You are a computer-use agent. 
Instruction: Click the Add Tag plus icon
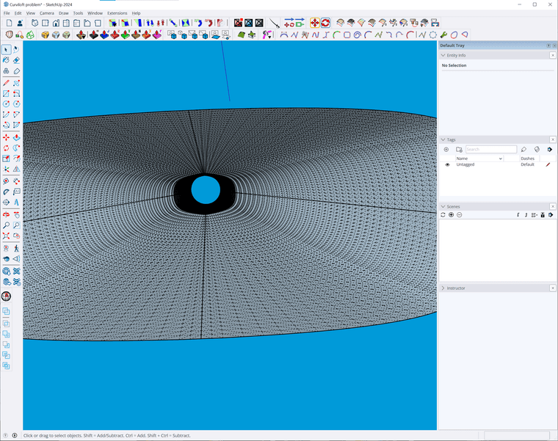pyautogui.click(x=446, y=150)
